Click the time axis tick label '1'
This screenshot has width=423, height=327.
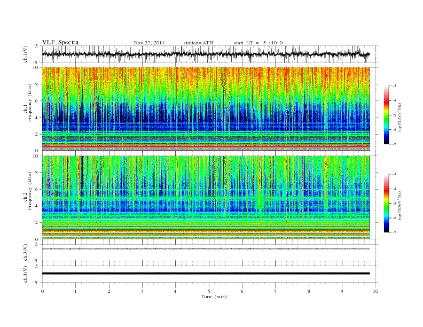pos(75,291)
